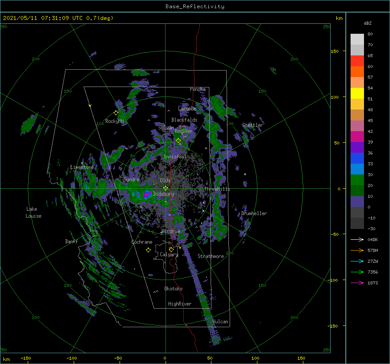The image size is (390, 364).
Task: Click the 18TS legend label
Action: pos(373,283)
